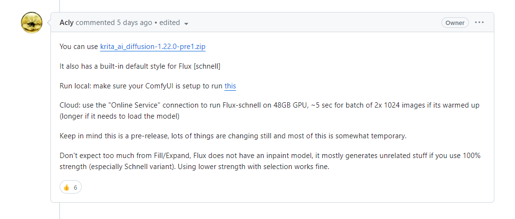
Task: Click the "commented" text in the comment header
Action: 95,23
